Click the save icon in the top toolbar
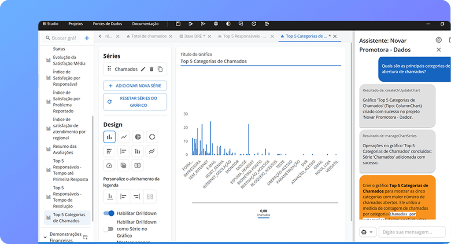451x244 pixels. (x=178, y=24)
